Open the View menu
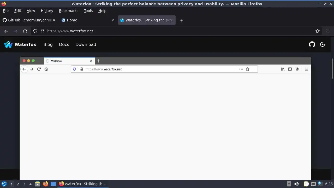Image resolution: width=334 pixels, height=188 pixels. pyautogui.click(x=31, y=11)
